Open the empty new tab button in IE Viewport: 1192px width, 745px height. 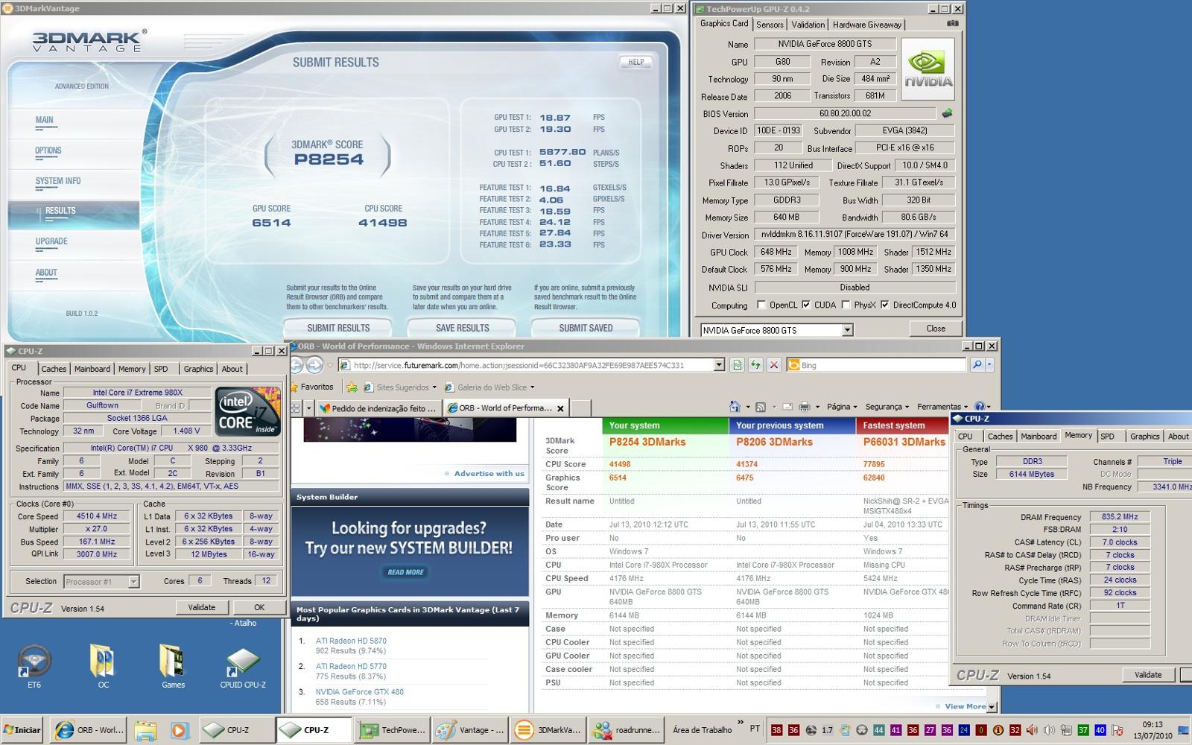coord(581,408)
